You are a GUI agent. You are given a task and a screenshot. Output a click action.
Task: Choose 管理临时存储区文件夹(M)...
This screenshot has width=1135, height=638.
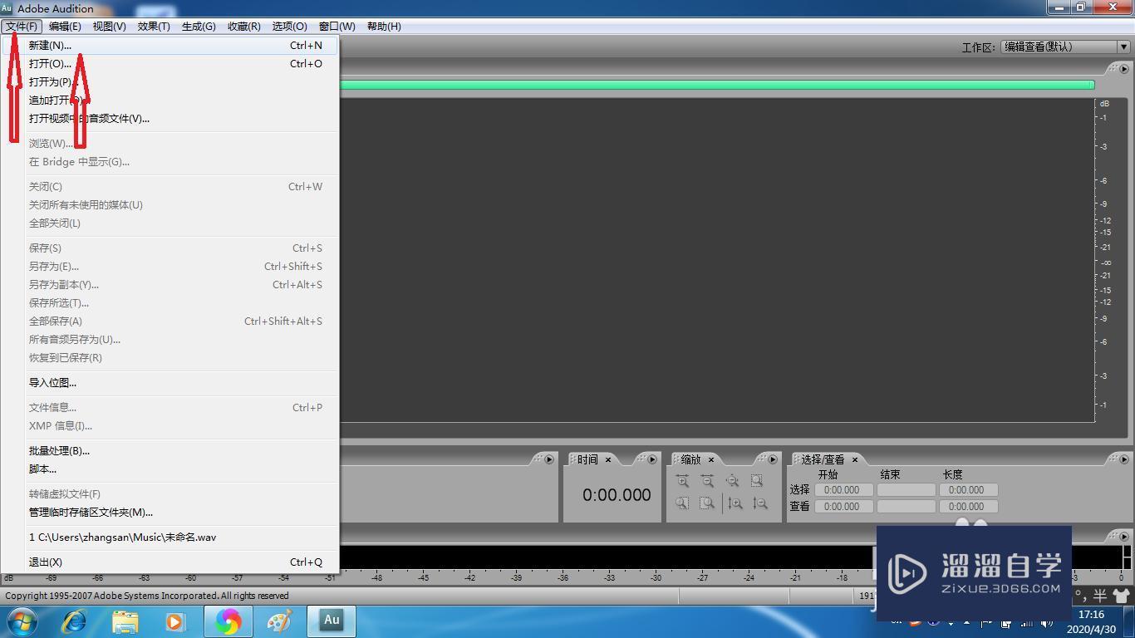(x=170, y=512)
